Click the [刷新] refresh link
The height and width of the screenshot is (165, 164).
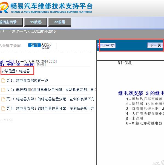point(41,65)
